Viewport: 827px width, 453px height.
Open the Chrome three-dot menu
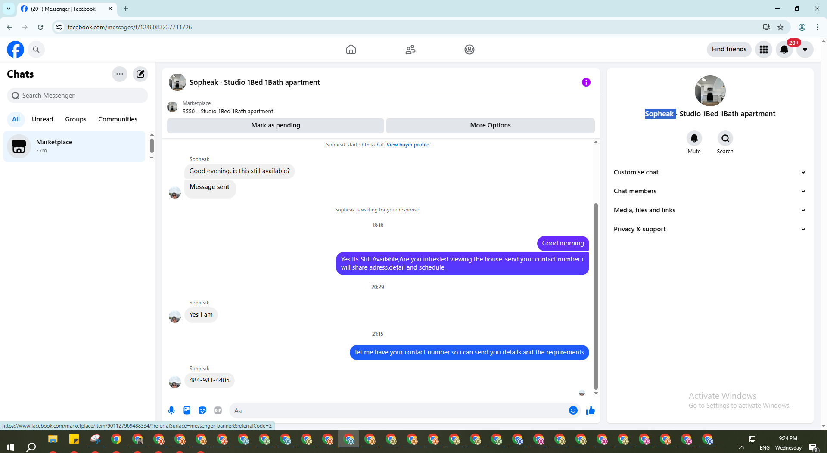[x=818, y=27]
